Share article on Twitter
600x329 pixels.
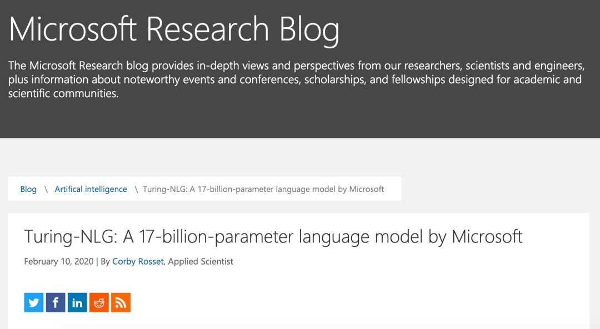click(34, 302)
